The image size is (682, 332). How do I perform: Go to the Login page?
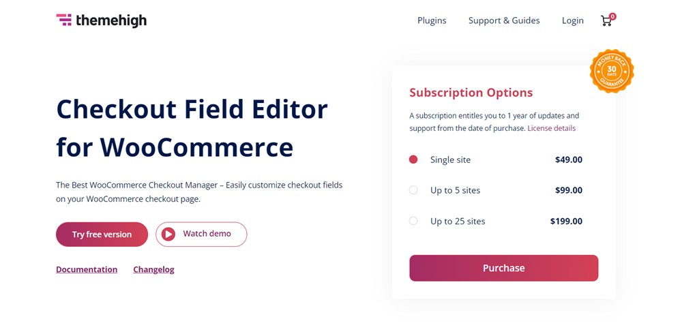pyautogui.click(x=573, y=20)
